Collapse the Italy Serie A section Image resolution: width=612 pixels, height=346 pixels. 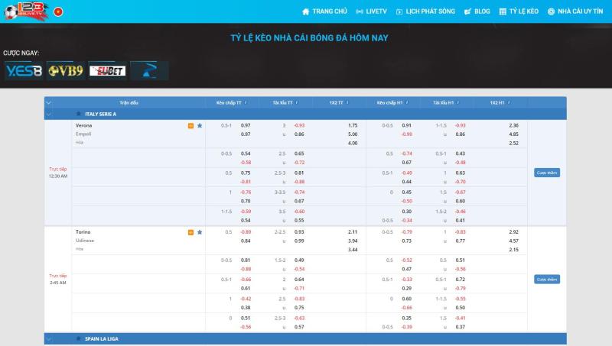coord(49,114)
